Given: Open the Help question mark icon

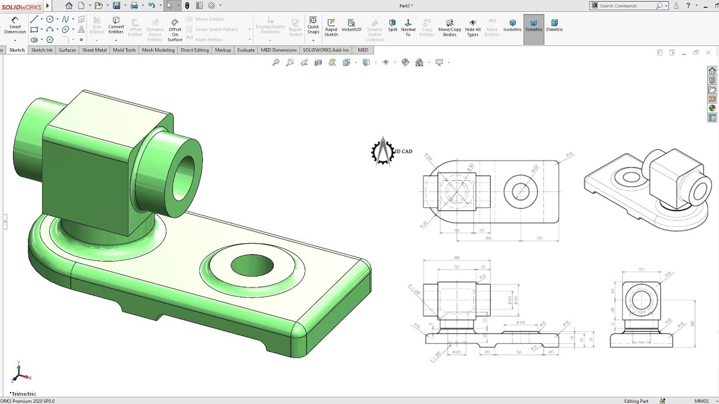Looking at the screenshot, I should coord(688,6).
